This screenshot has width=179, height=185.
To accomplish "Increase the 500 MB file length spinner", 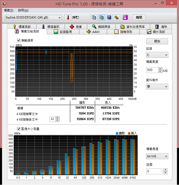I will click(x=160, y=69).
